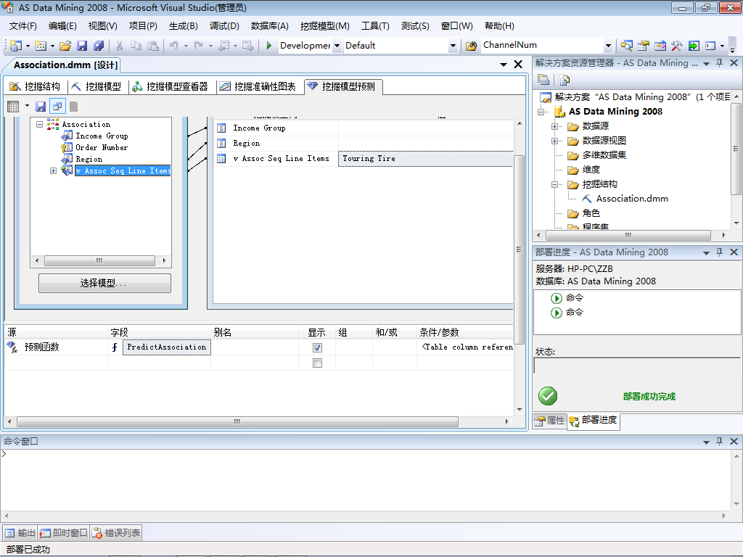Expand the 数据源视图 folder in Solution Explorer

click(554, 141)
